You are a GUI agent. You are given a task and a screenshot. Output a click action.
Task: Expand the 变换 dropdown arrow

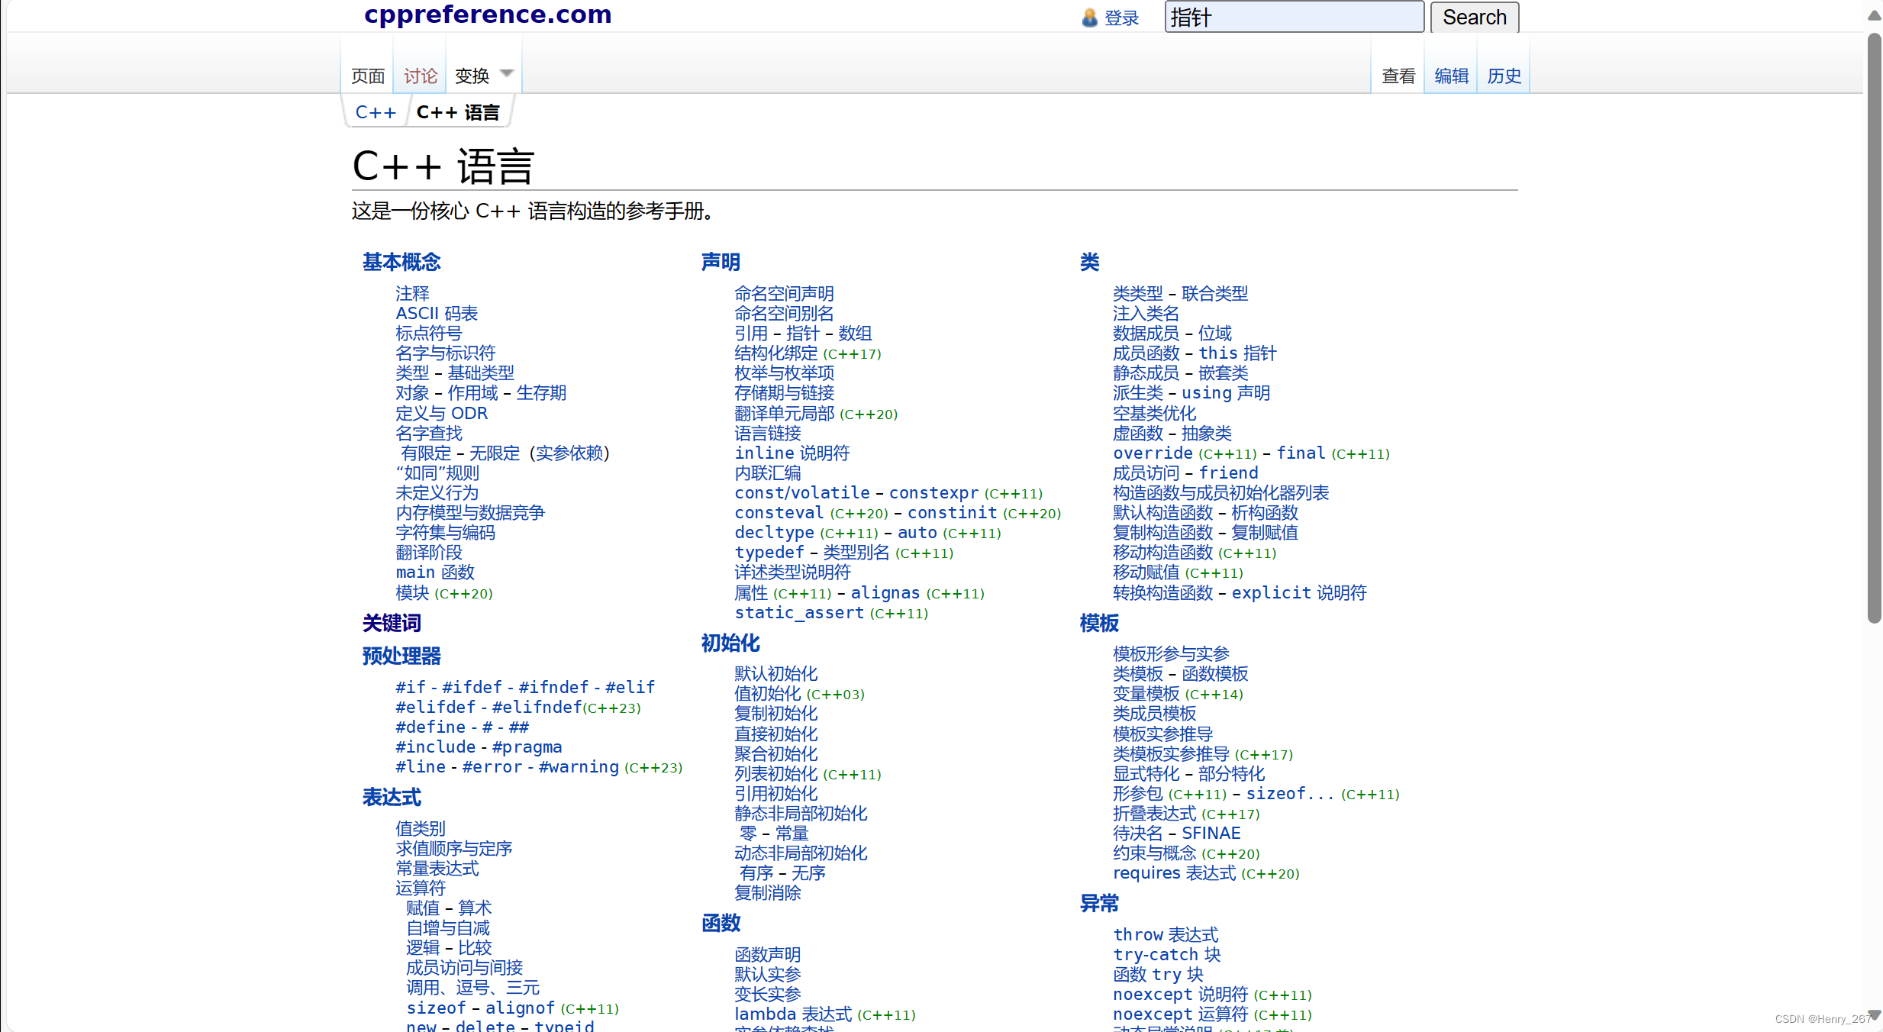tap(506, 74)
